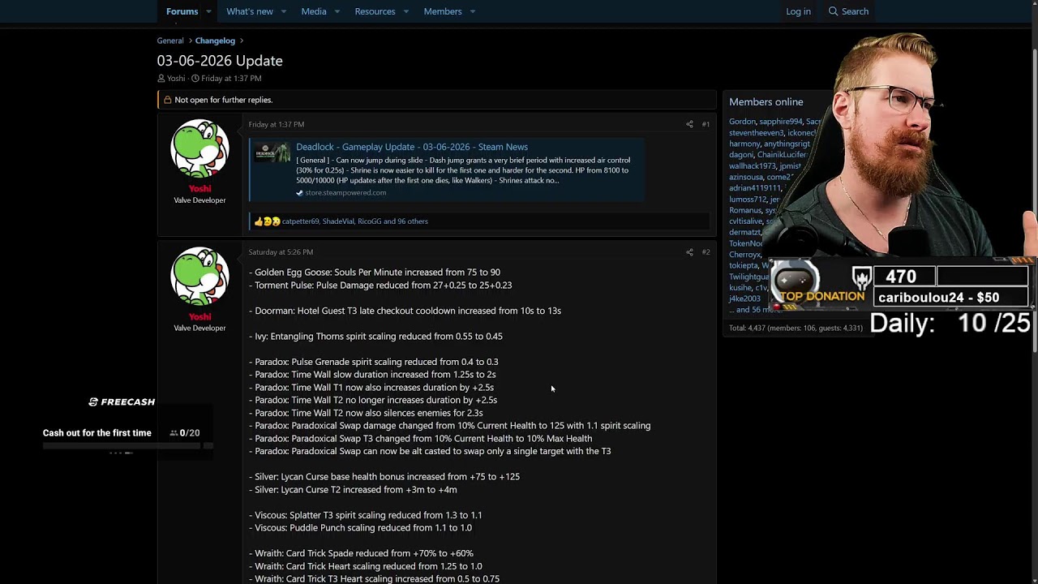The image size is (1038, 584).
Task: Click the Saturday at 5:26 PM post timestamp
Action: [281, 252]
